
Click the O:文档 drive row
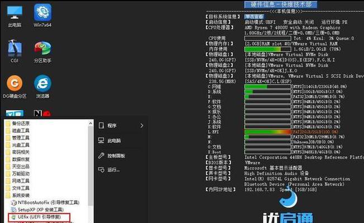tap(275, 147)
